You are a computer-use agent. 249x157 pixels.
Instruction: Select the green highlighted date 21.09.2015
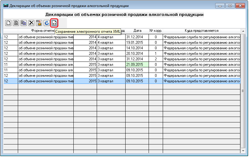[x=137, y=65]
